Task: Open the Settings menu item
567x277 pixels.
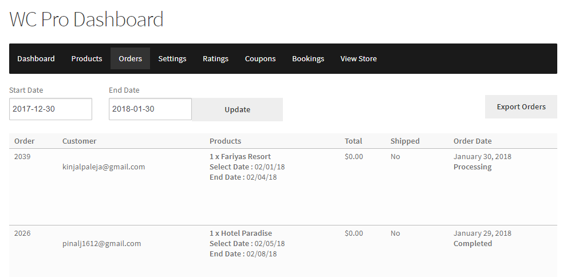Action: (172, 58)
